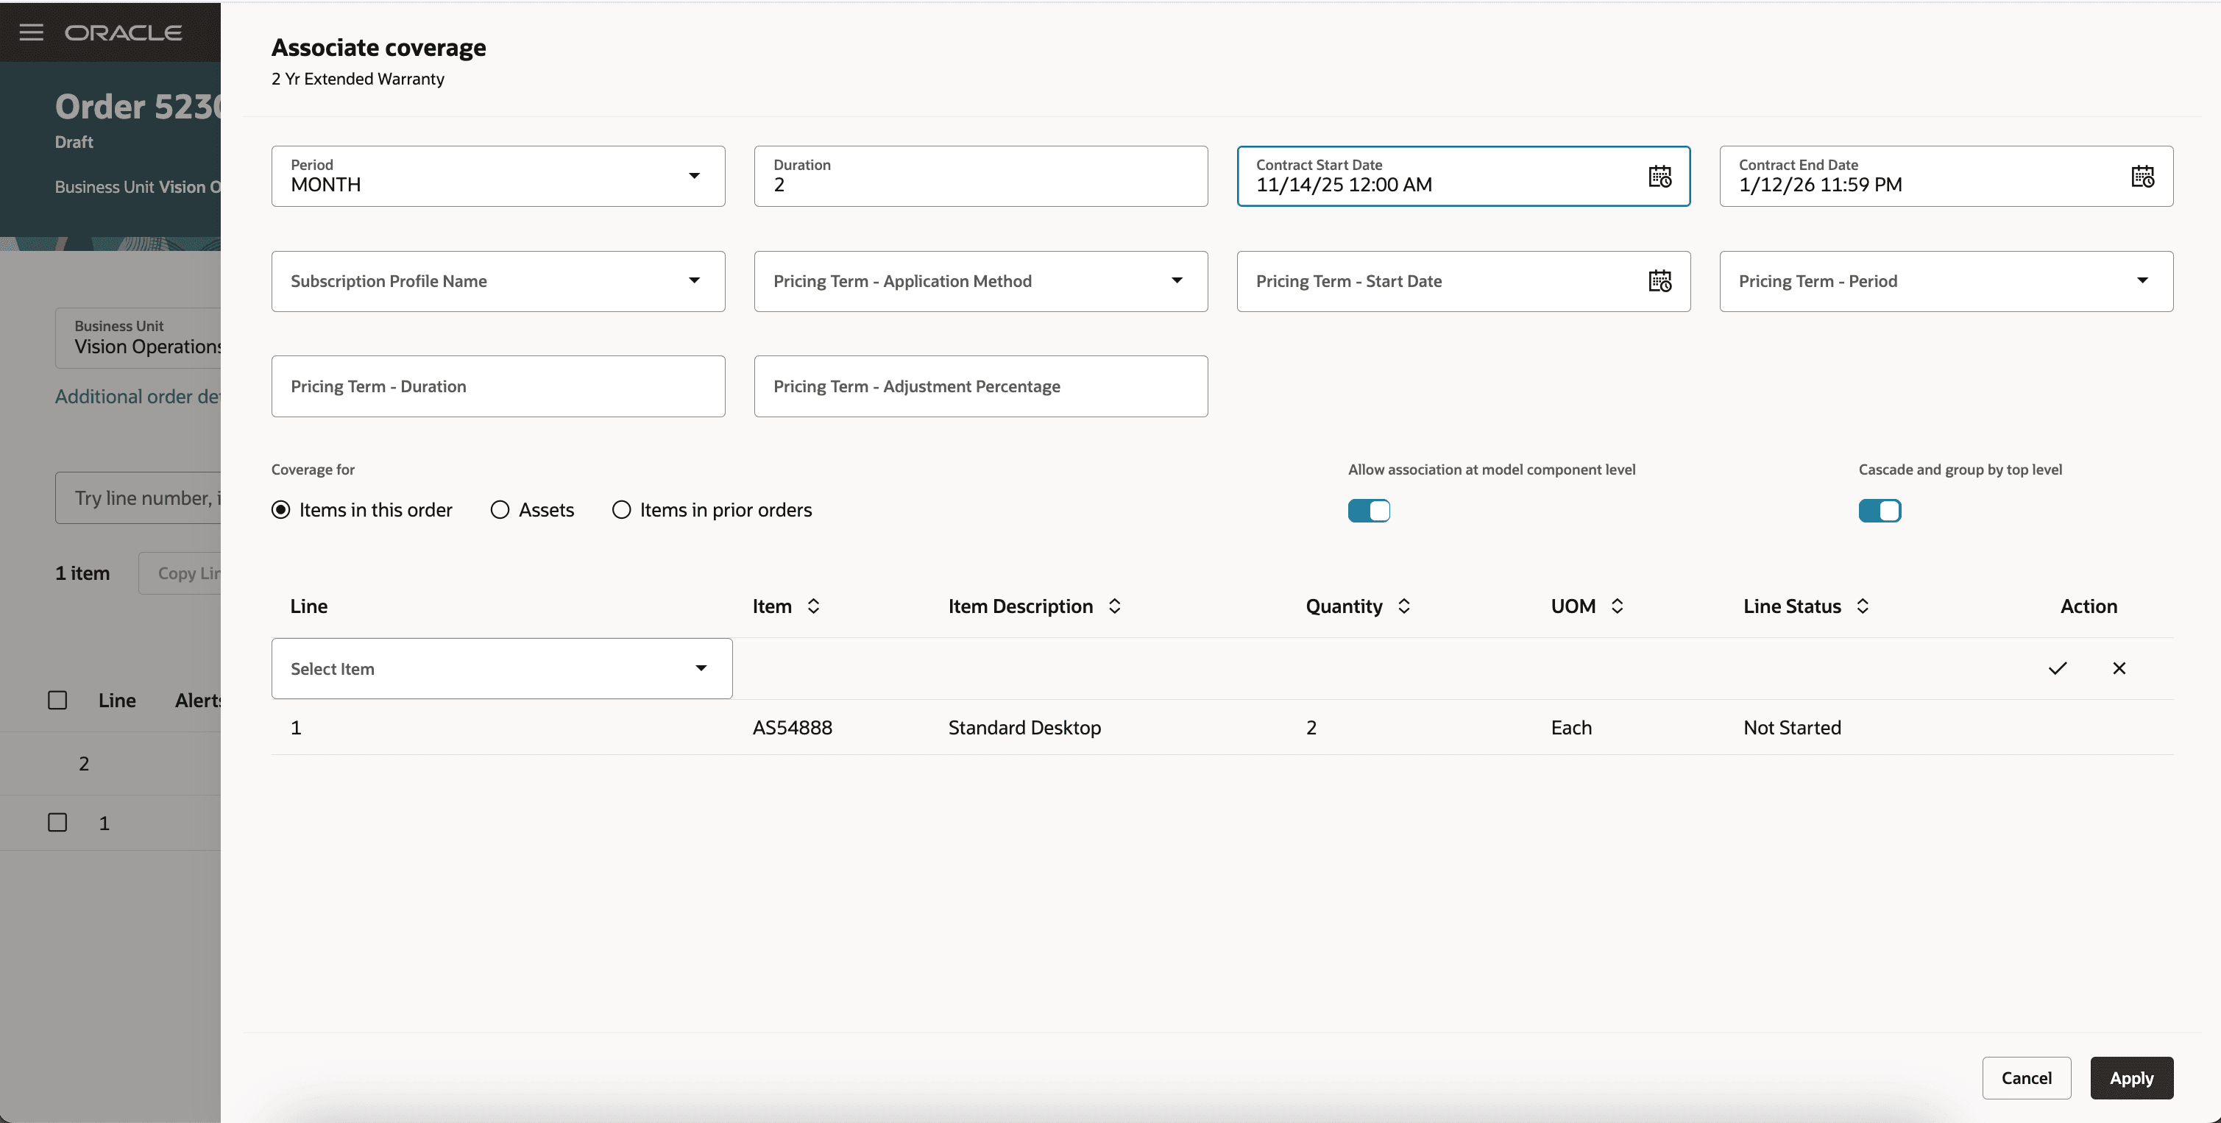Sort table by Item column
This screenshot has width=2221, height=1123.
pos(813,606)
